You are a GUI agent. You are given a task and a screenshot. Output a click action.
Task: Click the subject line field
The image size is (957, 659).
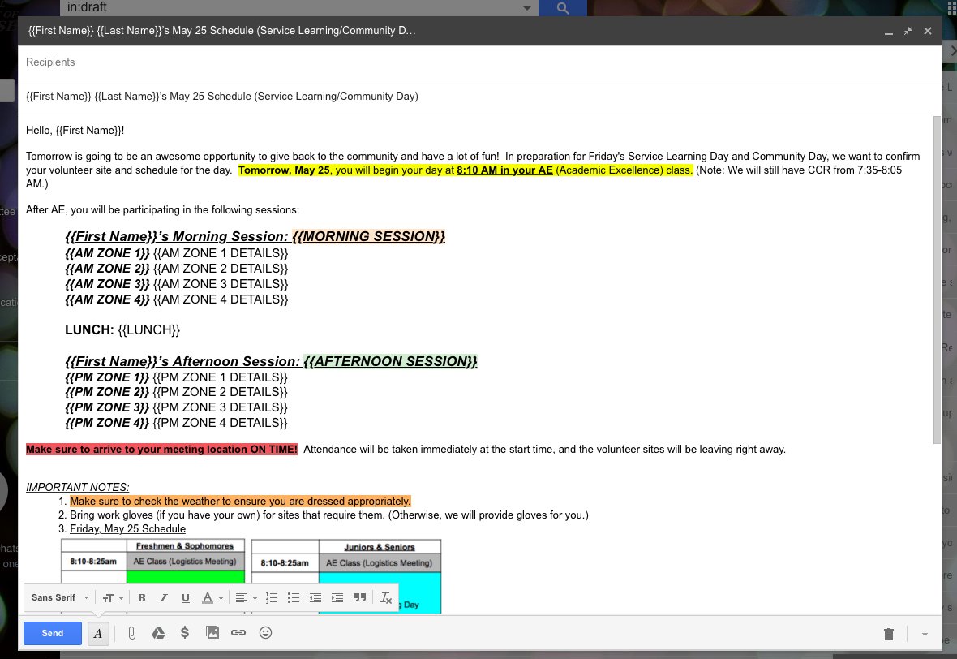coord(480,97)
